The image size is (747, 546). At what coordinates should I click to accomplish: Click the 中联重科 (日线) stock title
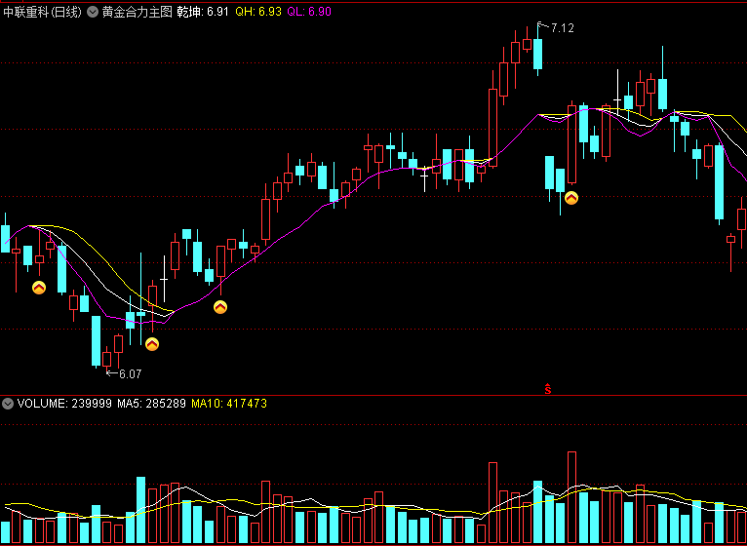[x=43, y=12]
